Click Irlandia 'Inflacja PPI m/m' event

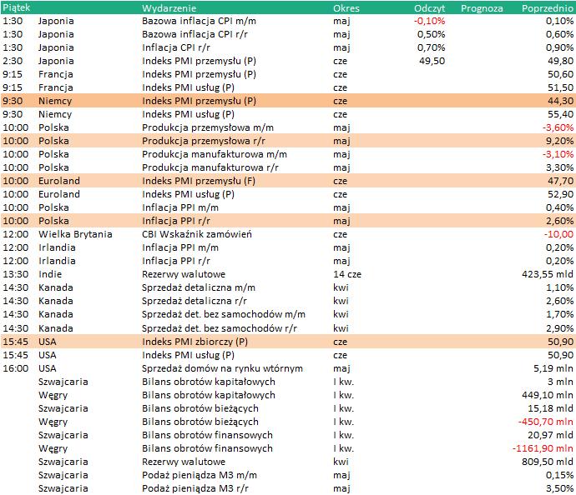[180, 247]
